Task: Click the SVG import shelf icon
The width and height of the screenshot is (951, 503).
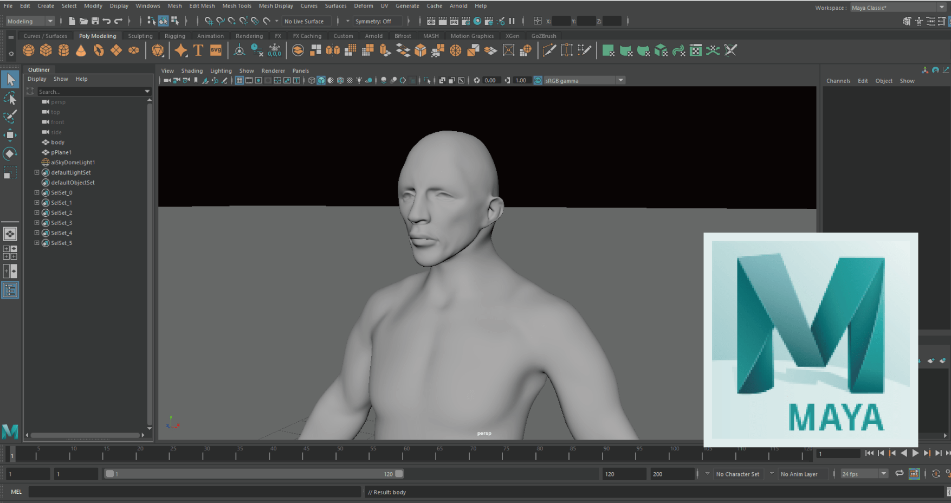Action: point(216,50)
